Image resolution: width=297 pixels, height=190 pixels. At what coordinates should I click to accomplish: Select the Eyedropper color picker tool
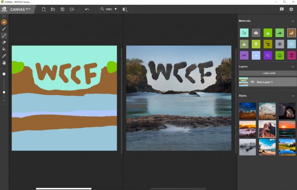(4, 56)
